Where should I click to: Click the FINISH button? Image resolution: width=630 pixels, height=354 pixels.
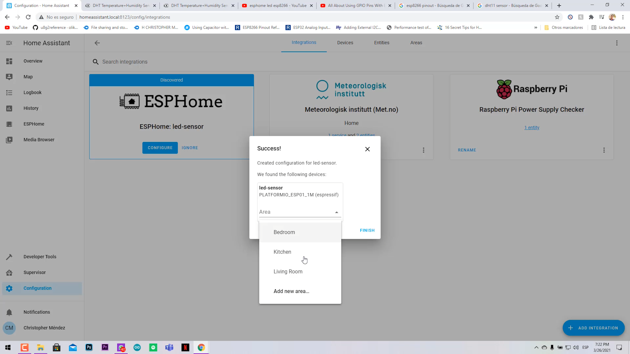[x=367, y=230]
